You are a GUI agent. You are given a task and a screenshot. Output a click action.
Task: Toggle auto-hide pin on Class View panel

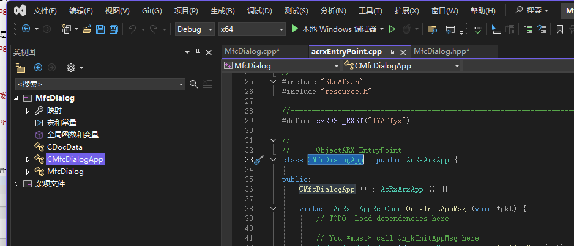pos(198,52)
